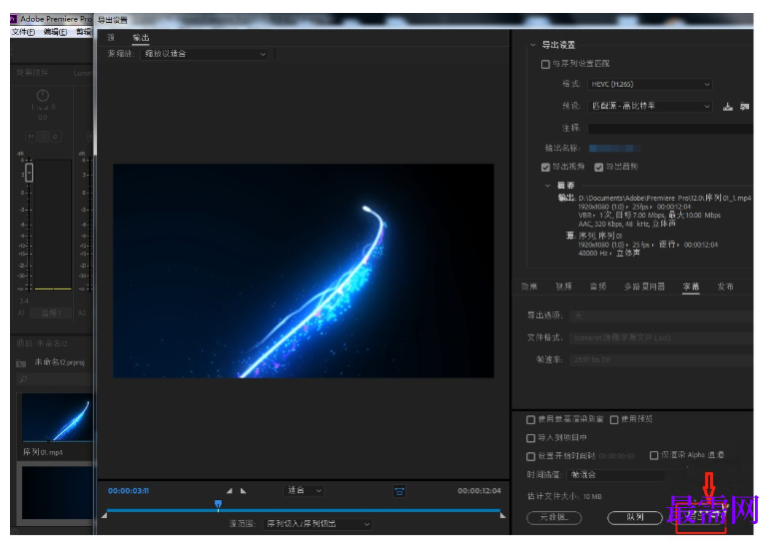Click the volume fader in audio mixer
778x541 pixels.
(29, 172)
